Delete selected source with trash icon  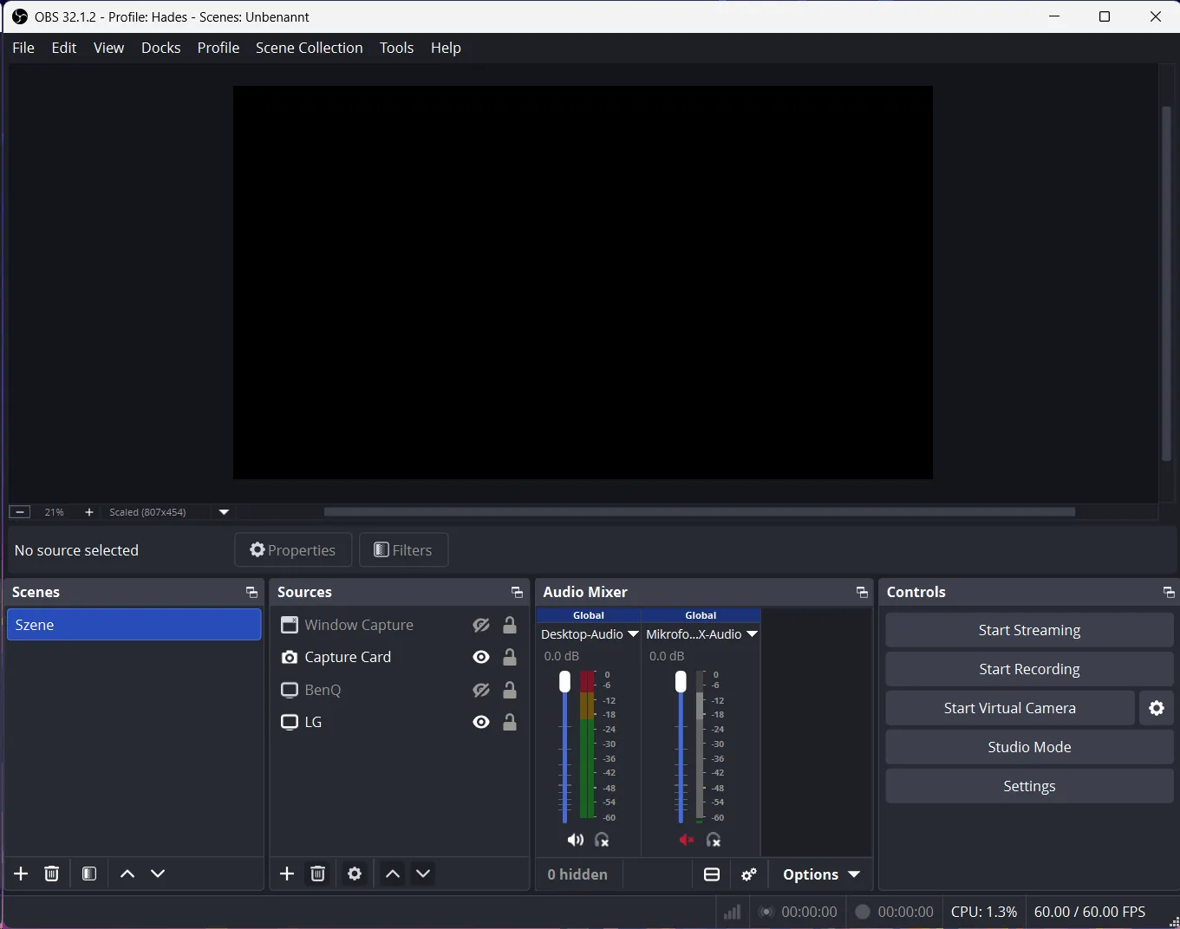(x=318, y=874)
